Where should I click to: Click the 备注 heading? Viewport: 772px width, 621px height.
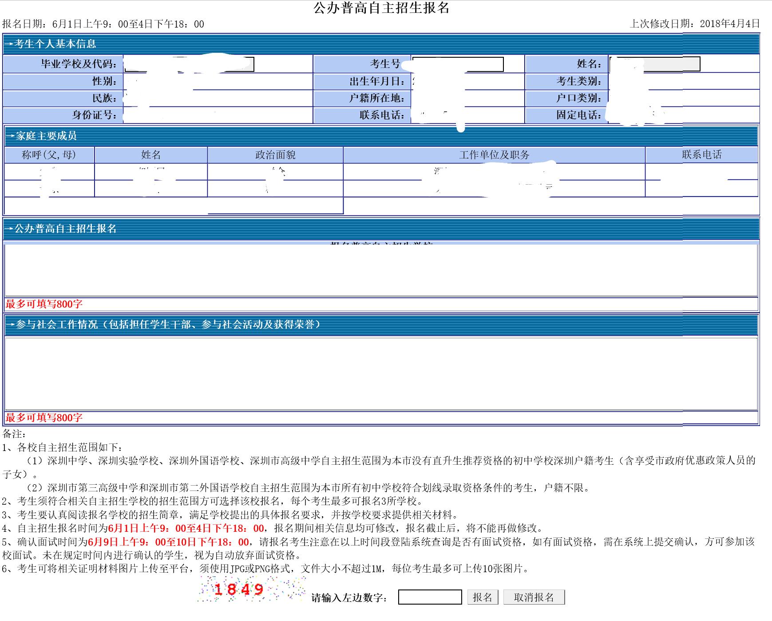[x=14, y=434]
